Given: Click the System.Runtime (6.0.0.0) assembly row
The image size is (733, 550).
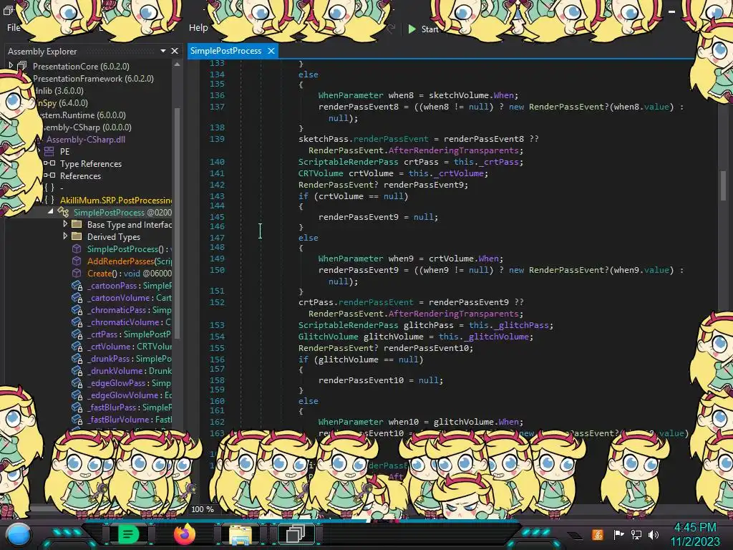Looking at the screenshot, I should [x=83, y=115].
